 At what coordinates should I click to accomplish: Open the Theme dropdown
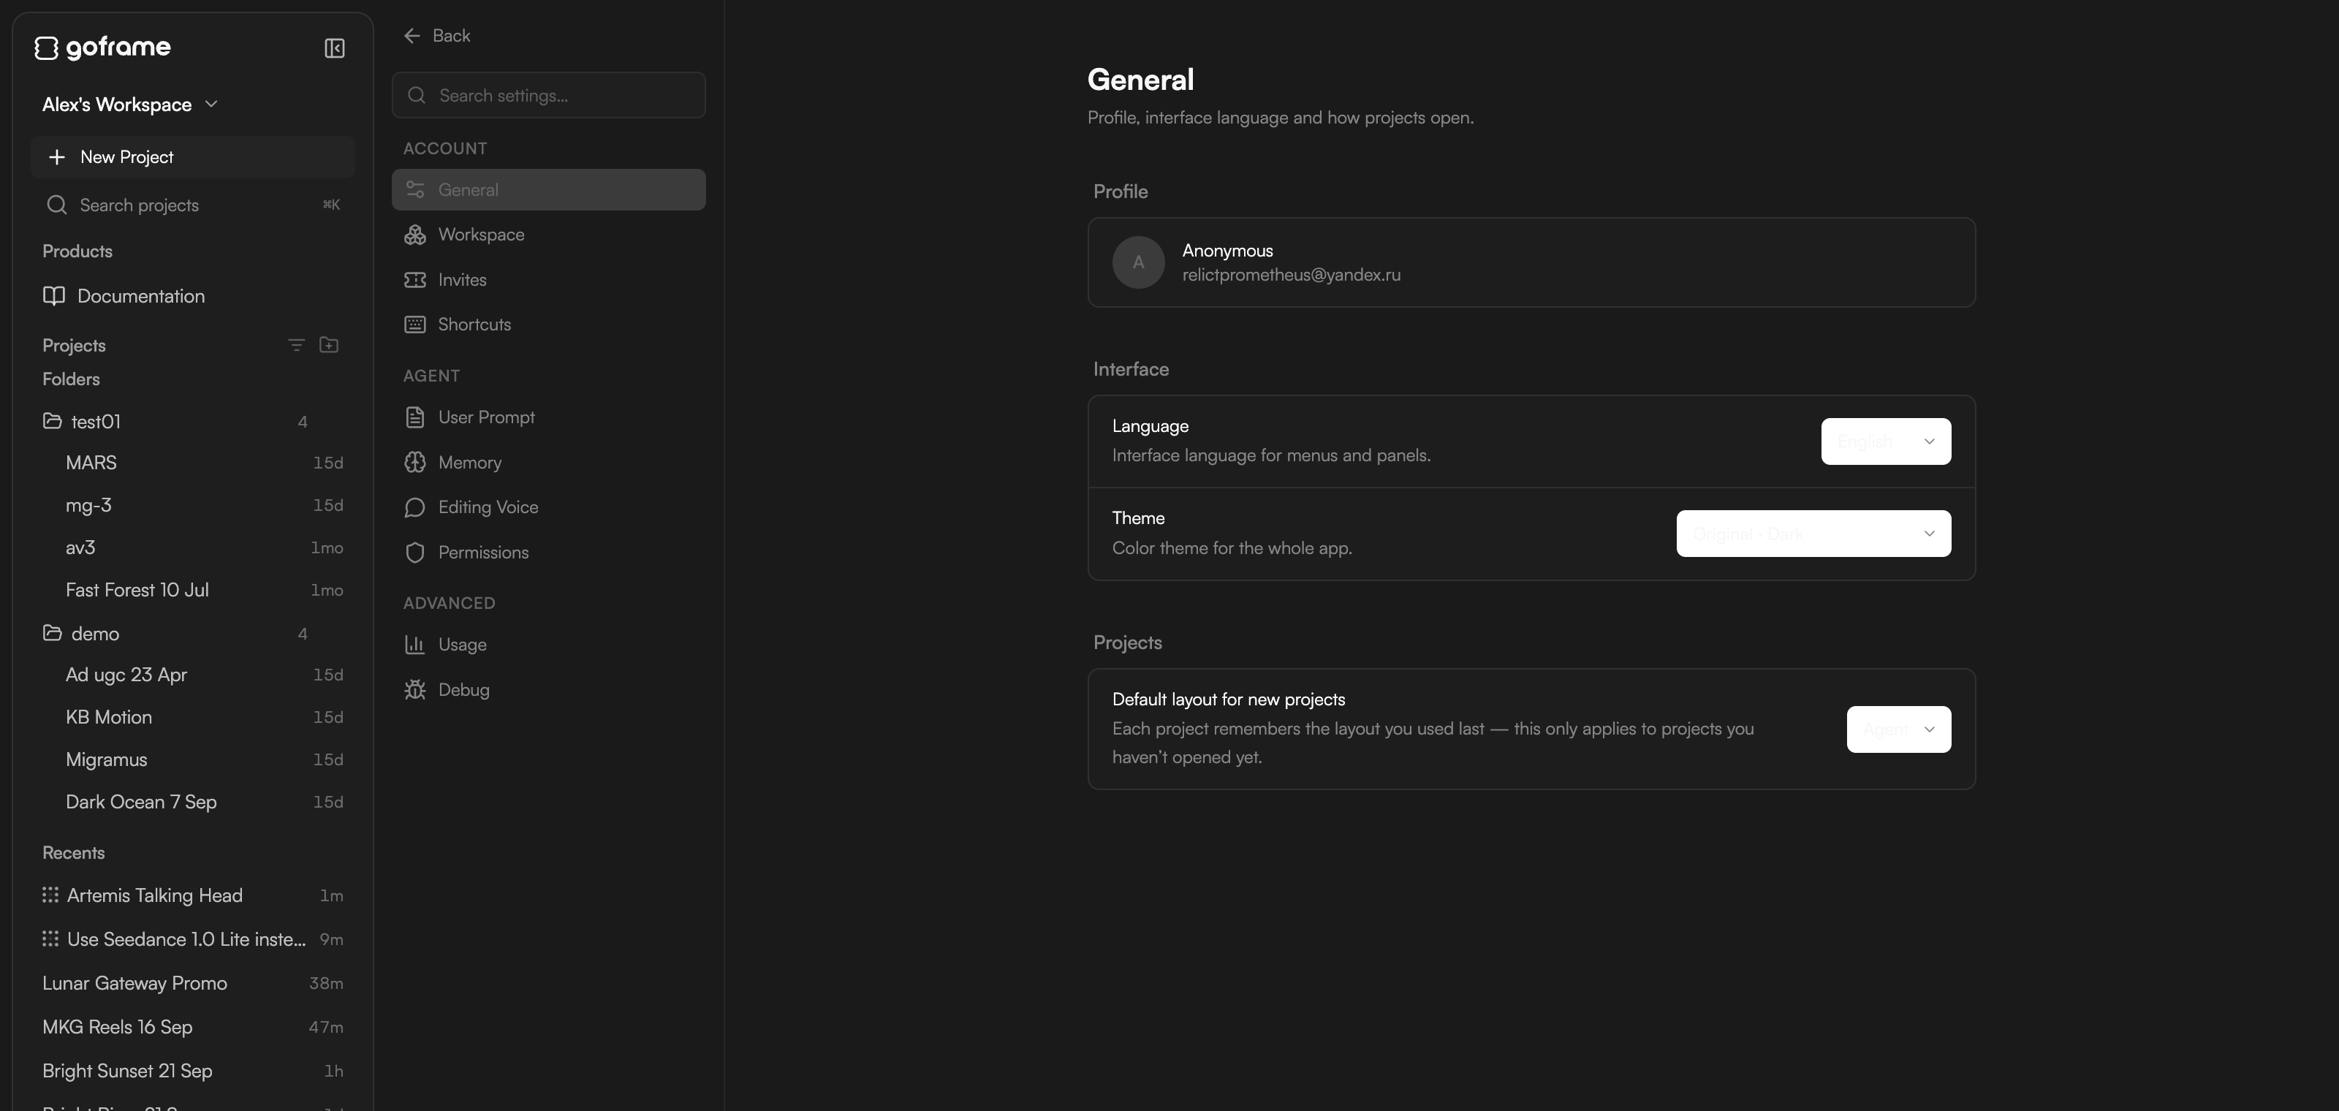pyautogui.click(x=1813, y=534)
